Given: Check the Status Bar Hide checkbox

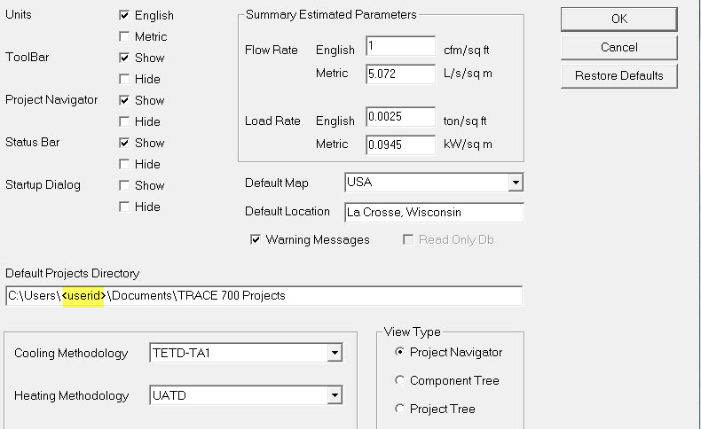Looking at the screenshot, I should click(x=125, y=164).
